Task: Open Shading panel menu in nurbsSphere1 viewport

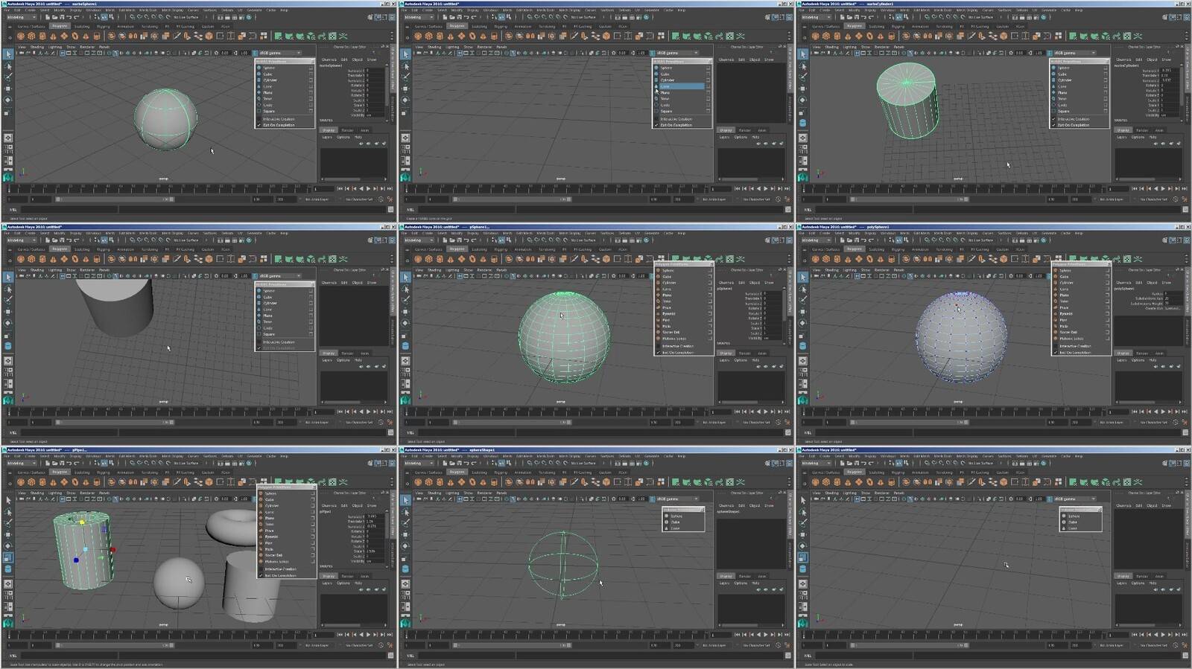Action: point(37,47)
